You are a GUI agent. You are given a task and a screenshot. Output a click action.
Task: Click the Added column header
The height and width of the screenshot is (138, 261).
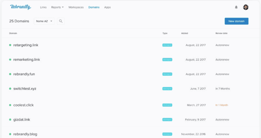[x=185, y=33]
